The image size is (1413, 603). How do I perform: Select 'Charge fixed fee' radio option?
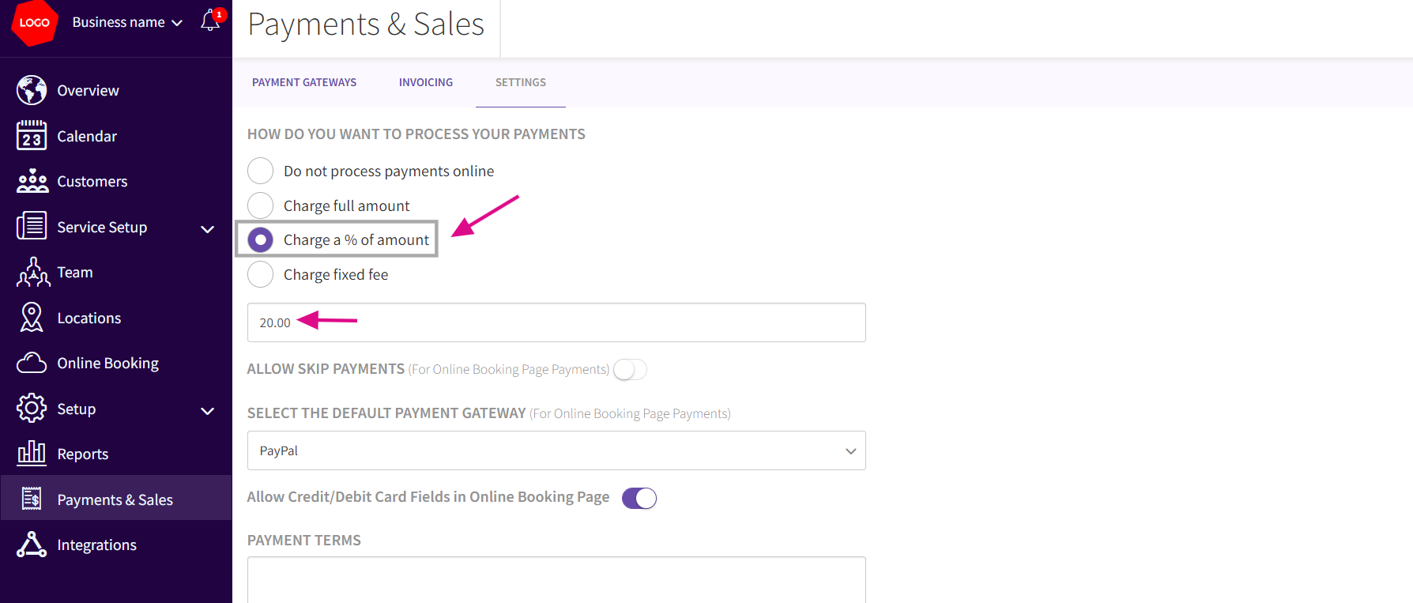pos(261,274)
